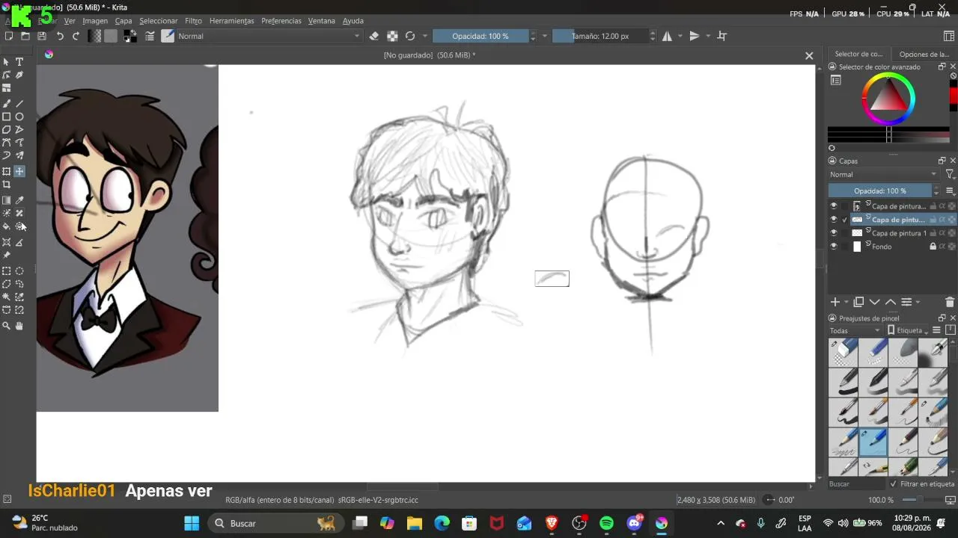The width and height of the screenshot is (958, 538).
Task: Switch to Opciones de la herramienta tab
Action: tap(924, 54)
